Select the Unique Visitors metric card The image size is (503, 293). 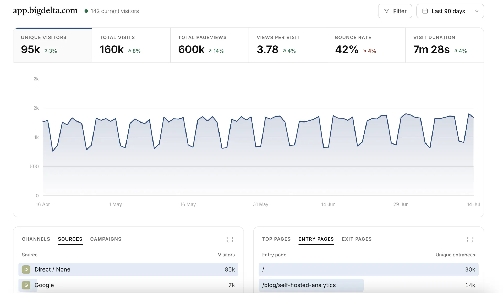[x=53, y=45]
